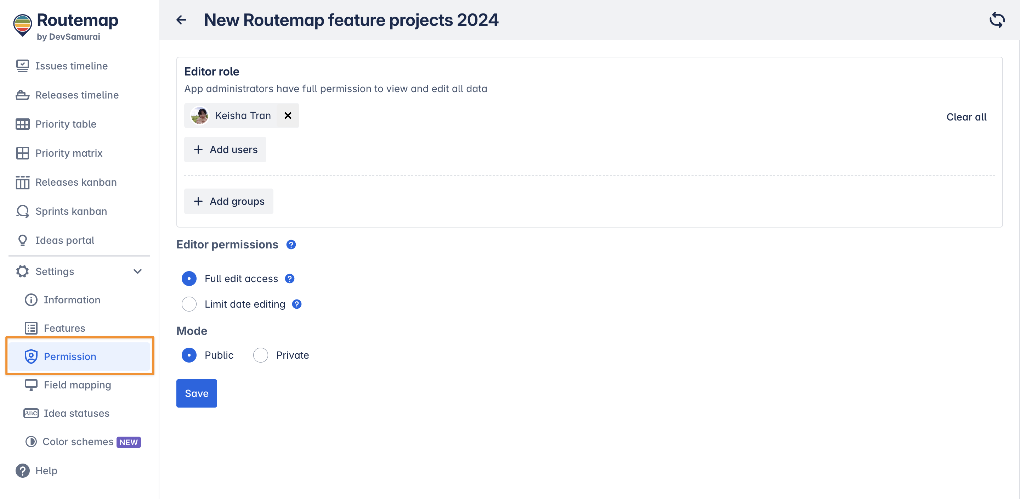Open the Color schemes settings icon

(31, 442)
